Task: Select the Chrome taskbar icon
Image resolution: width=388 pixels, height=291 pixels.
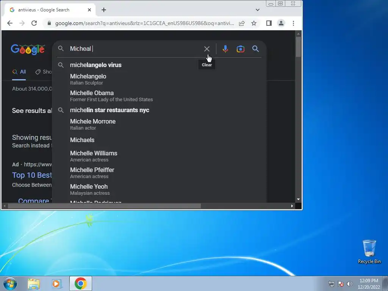Action: (x=81, y=283)
